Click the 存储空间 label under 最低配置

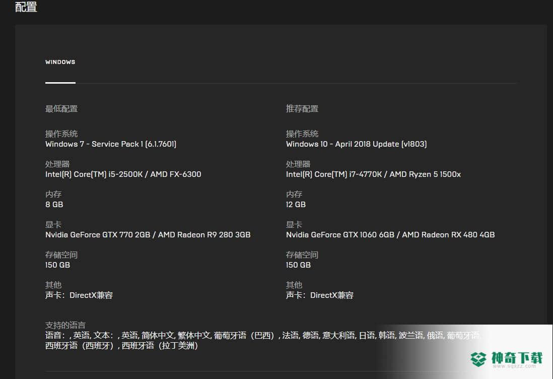[x=61, y=255]
